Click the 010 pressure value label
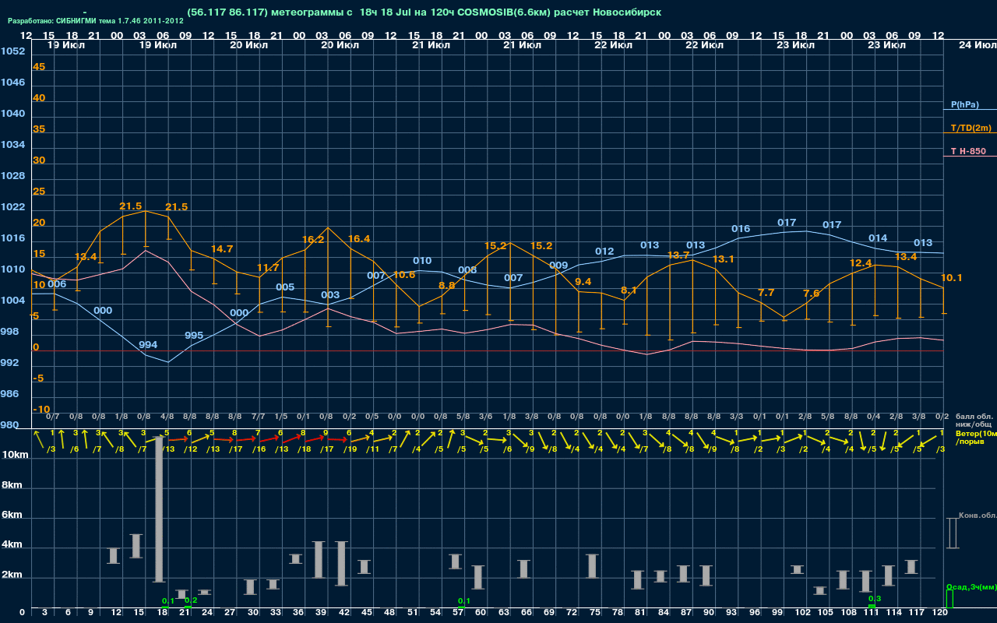997x623 pixels. (422, 261)
